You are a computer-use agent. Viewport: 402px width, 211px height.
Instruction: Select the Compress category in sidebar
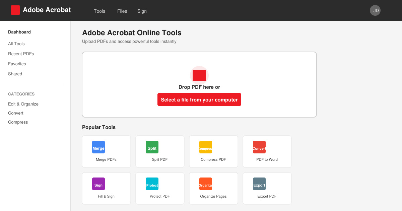18,122
